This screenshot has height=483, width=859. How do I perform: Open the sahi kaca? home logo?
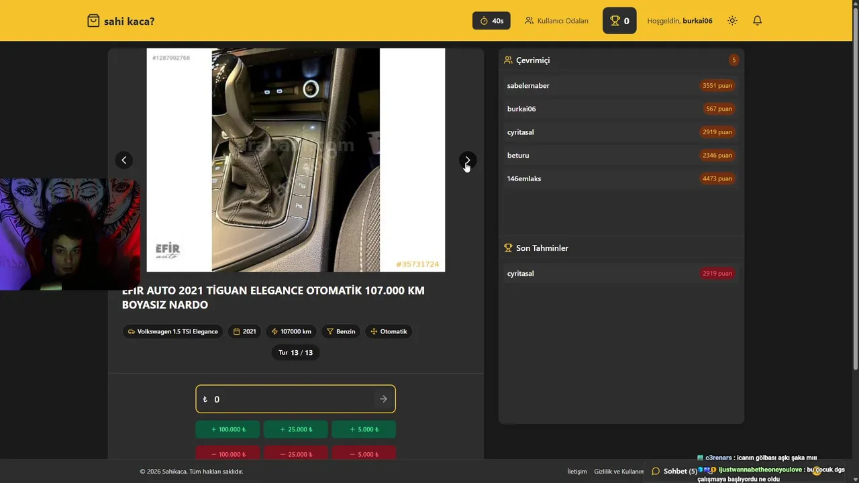[x=121, y=21]
